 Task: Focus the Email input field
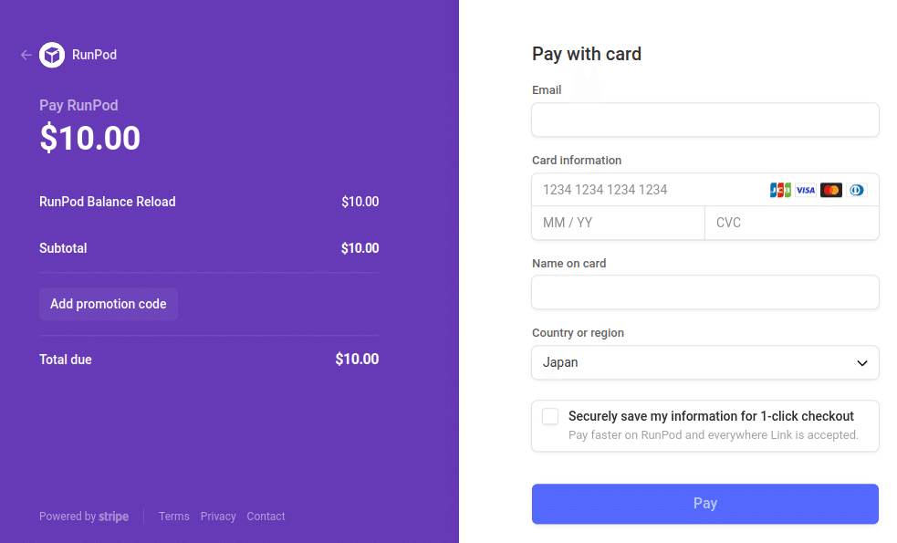[704, 120]
